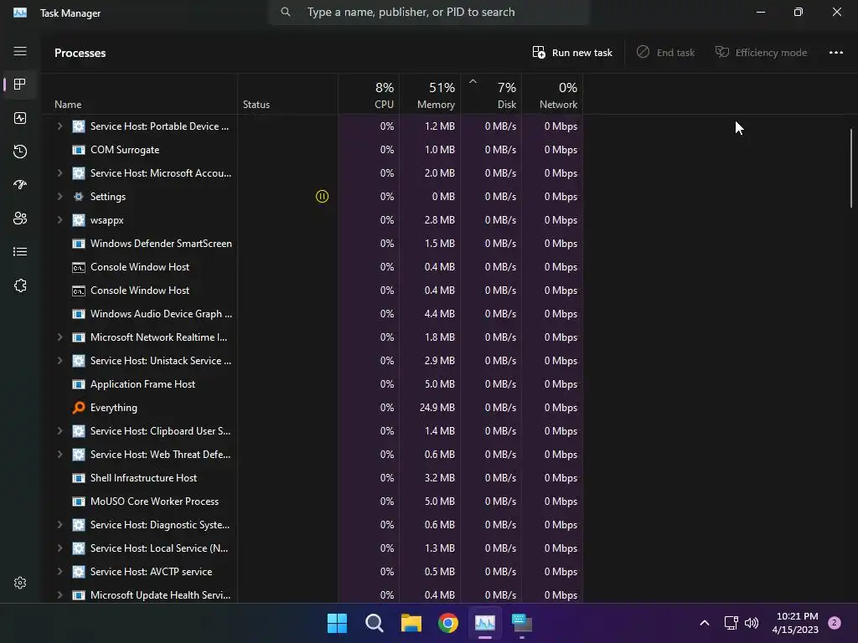Open the Services sidebar icon
Viewport: 858px width, 643px height.
pyautogui.click(x=20, y=285)
